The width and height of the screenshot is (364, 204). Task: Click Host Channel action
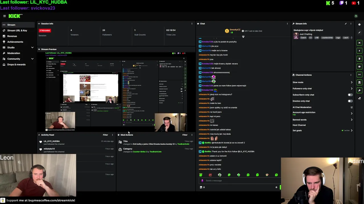[x=299, y=125]
